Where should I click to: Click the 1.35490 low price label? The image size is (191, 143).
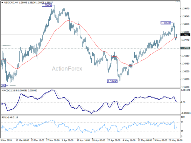[112, 81]
